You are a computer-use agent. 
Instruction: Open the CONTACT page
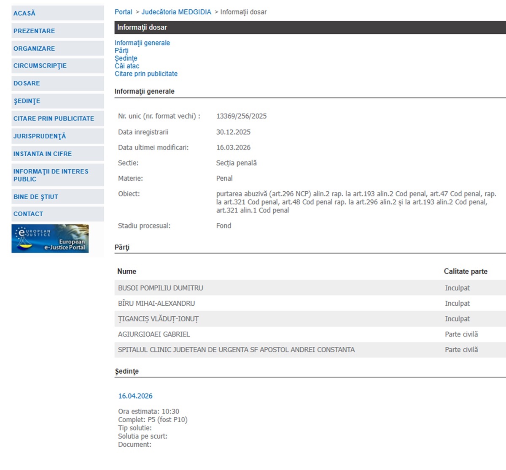(28, 214)
